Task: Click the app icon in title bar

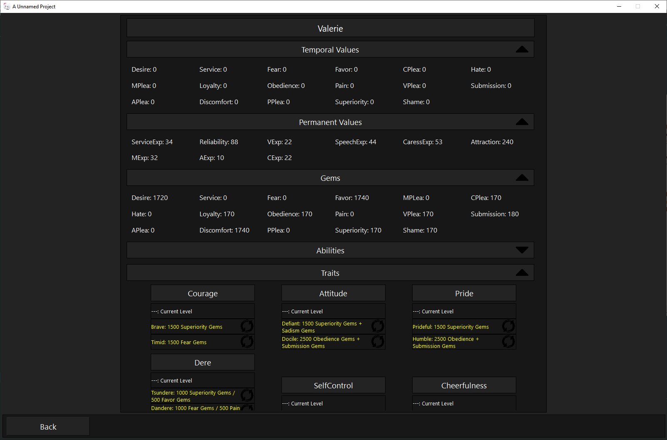Action: (7, 7)
